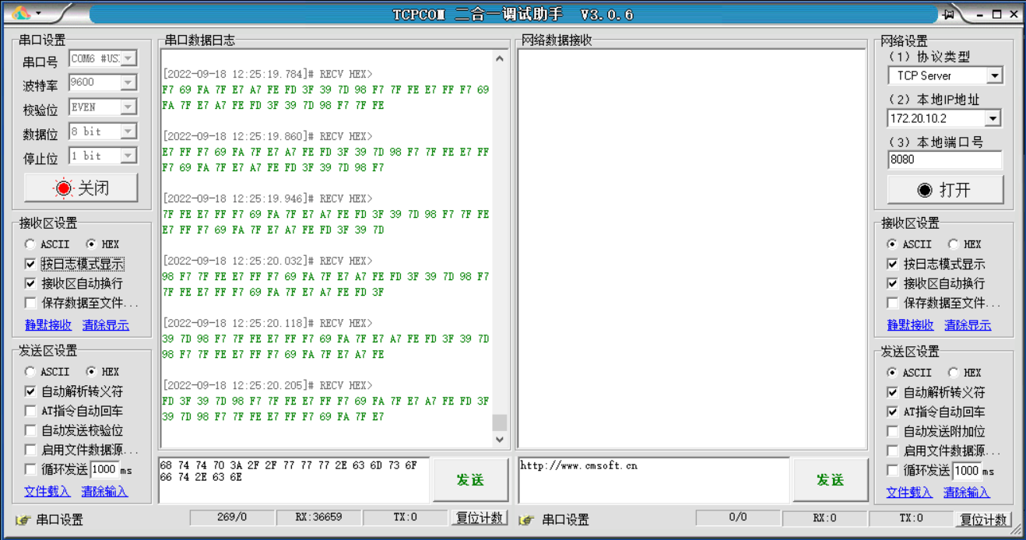Open the 波特率 9600 dropdown
Screen dimensions: 1026x540
tap(128, 82)
